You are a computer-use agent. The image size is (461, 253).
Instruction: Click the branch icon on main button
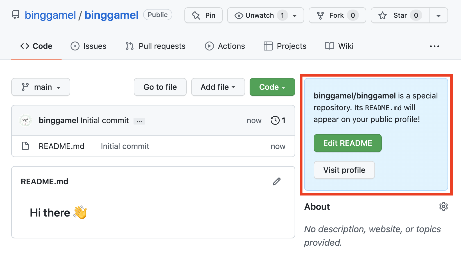(25, 87)
